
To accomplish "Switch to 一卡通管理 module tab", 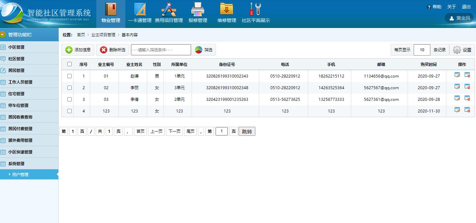I will (x=140, y=13).
